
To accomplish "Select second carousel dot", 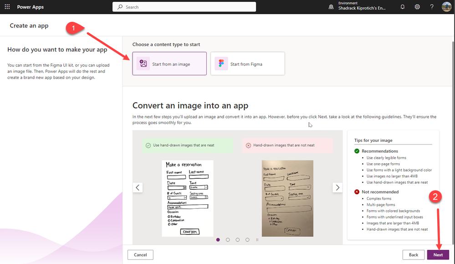I will click(228, 239).
